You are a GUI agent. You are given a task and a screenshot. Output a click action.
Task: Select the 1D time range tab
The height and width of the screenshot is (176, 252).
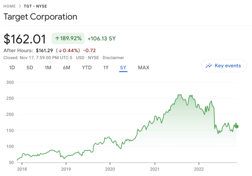point(12,67)
